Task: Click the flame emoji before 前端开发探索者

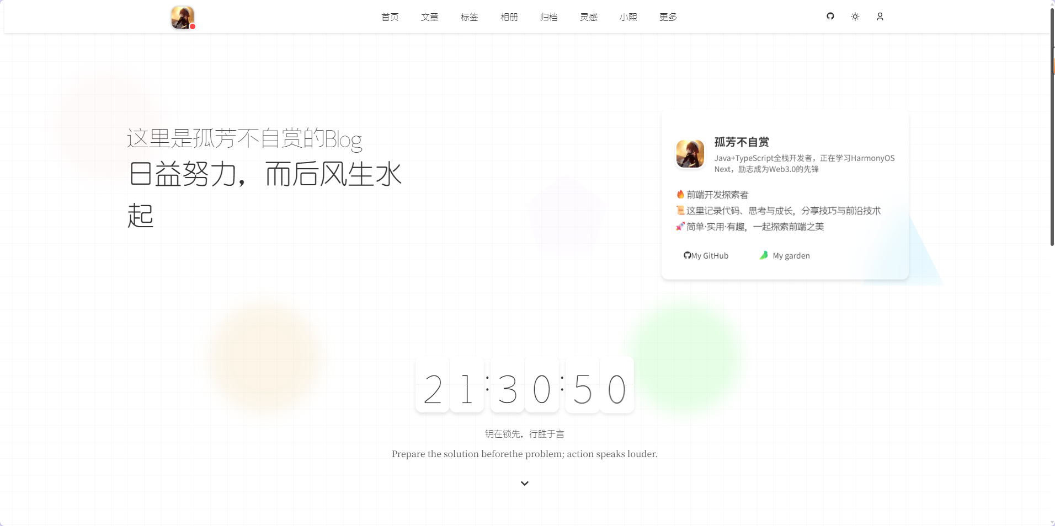Action: (680, 194)
